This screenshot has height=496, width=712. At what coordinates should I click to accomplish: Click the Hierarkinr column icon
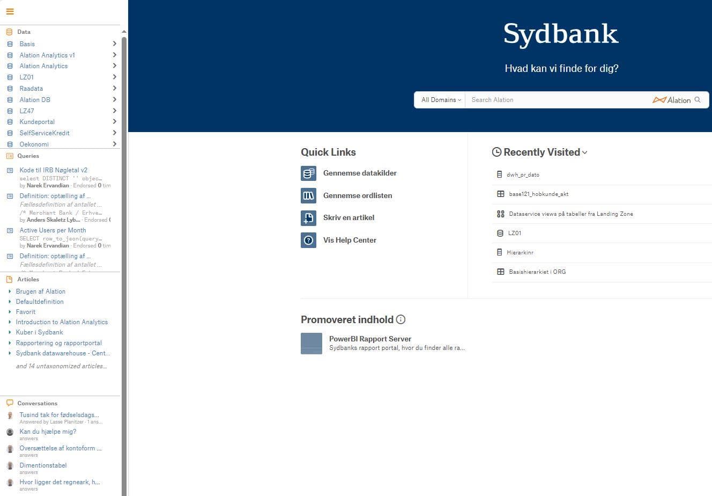[500, 252]
